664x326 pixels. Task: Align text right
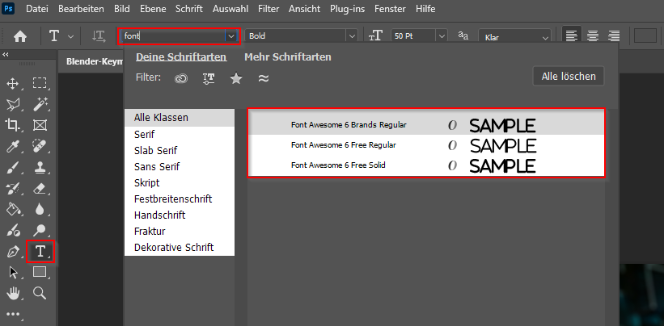pyautogui.click(x=614, y=36)
